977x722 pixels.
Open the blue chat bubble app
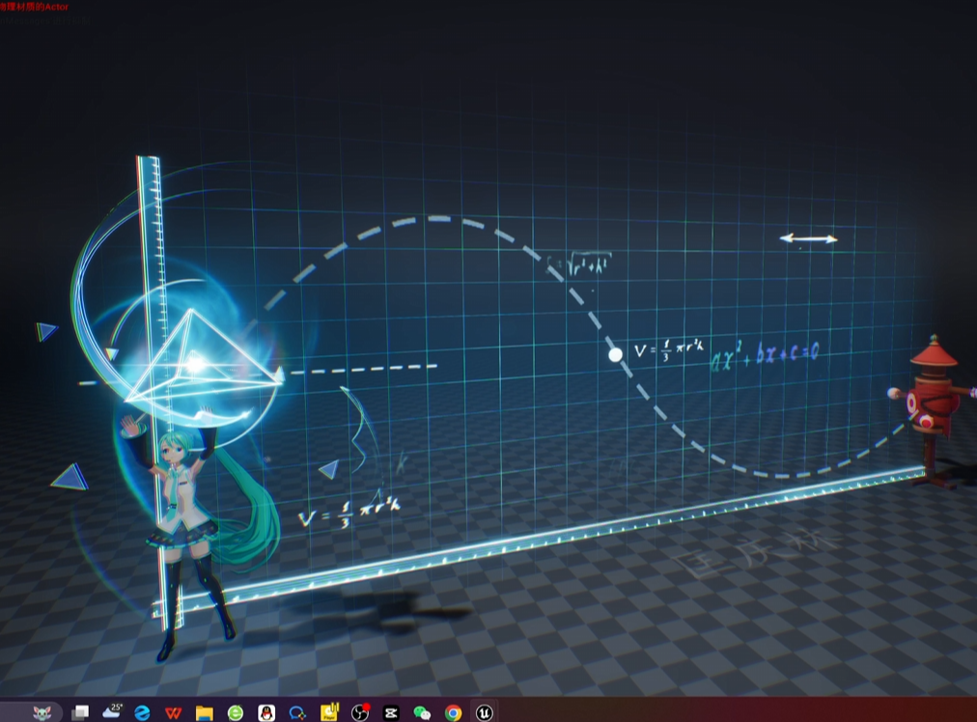(x=298, y=712)
